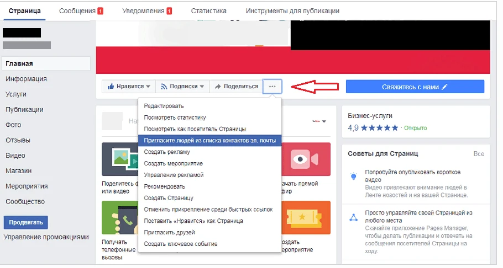
Task: Click the thumbs-up icon on Нравится
Action: pyautogui.click(x=111, y=87)
